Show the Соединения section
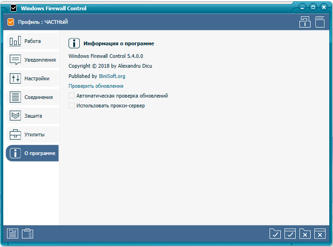Screen dimensions: 333x247 pyautogui.click(x=32, y=97)
